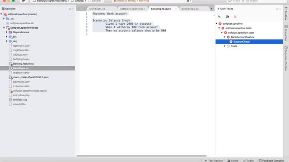Click the red stop tests icon

(235, 17)
